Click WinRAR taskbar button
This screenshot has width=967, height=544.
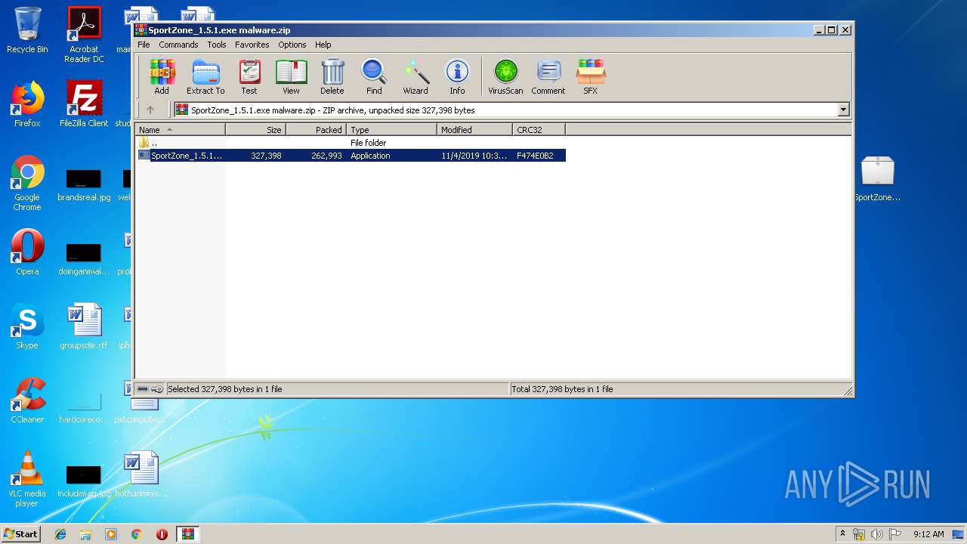coord(188,534)
